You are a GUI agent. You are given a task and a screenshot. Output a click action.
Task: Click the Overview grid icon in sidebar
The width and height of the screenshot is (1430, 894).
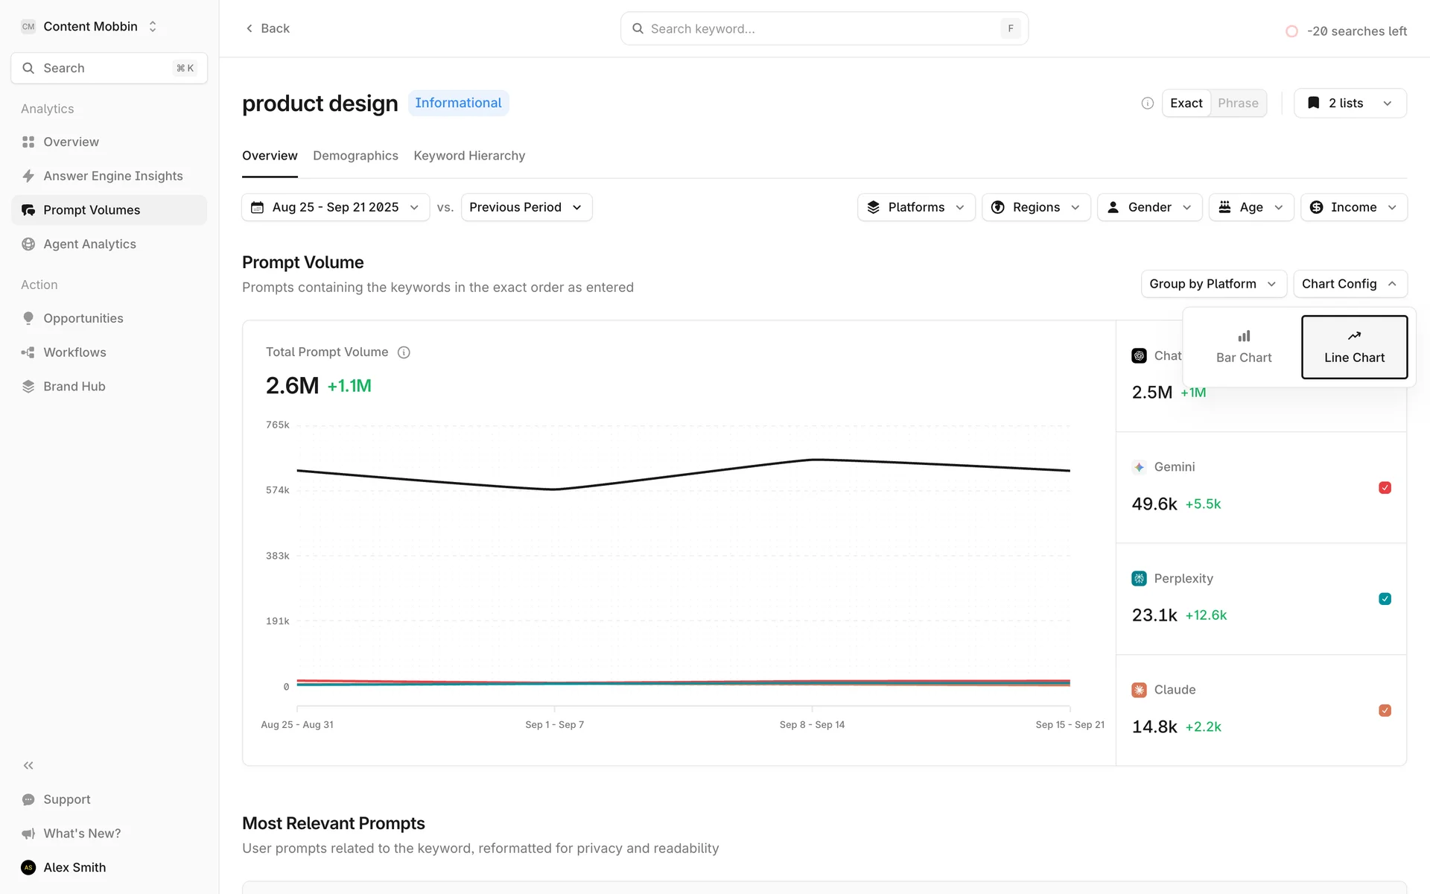coord(28,142)
